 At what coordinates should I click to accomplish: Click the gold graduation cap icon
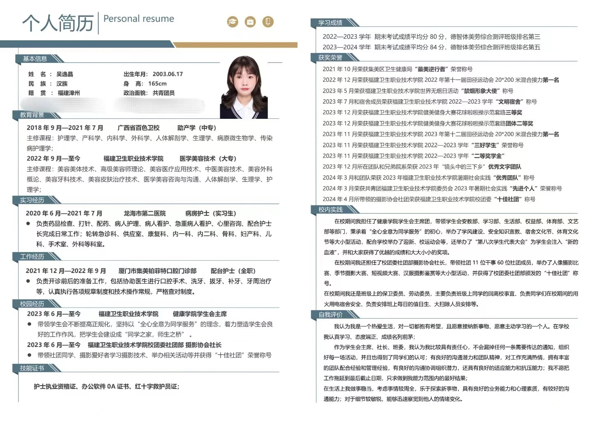(x=233, y=22)
